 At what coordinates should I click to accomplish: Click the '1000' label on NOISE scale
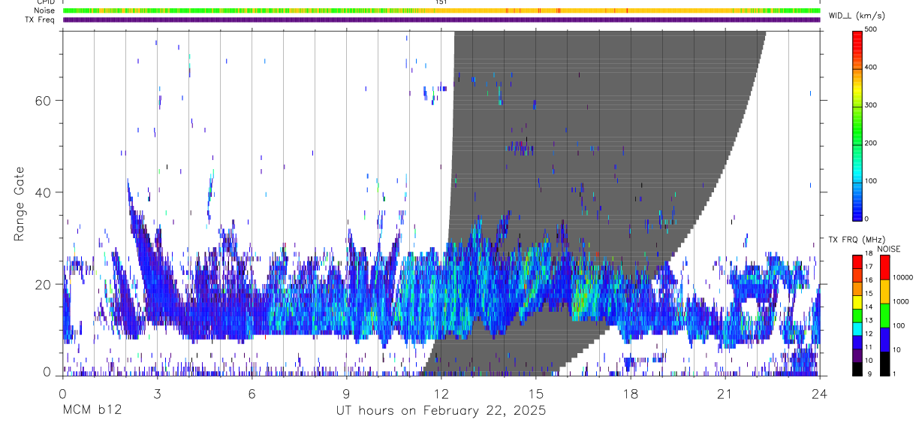coord(900,302)
